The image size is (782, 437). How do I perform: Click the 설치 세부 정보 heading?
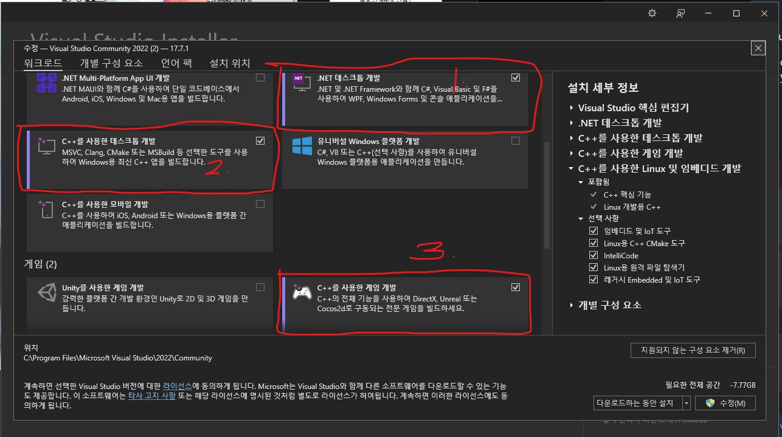pyautogui.click(x=603, y=88)
